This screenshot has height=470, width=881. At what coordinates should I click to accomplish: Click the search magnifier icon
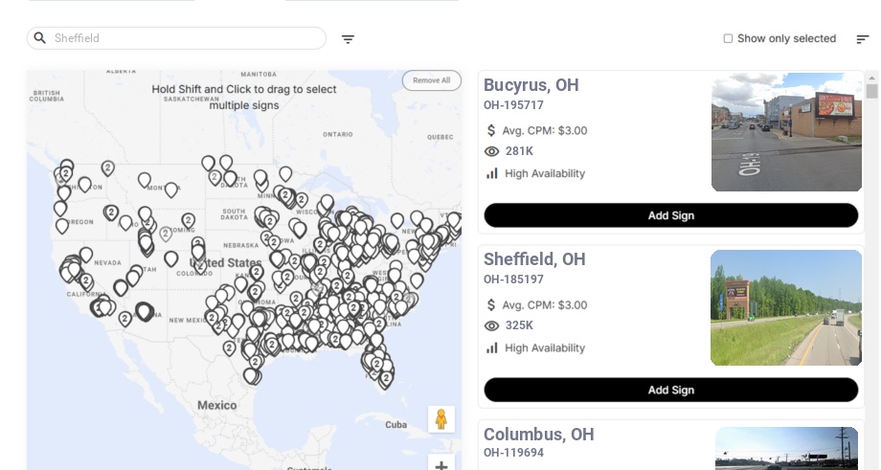39,38
